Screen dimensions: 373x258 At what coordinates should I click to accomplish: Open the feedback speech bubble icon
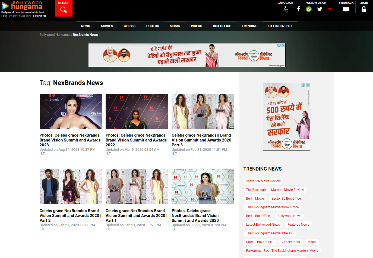point(346,10)
